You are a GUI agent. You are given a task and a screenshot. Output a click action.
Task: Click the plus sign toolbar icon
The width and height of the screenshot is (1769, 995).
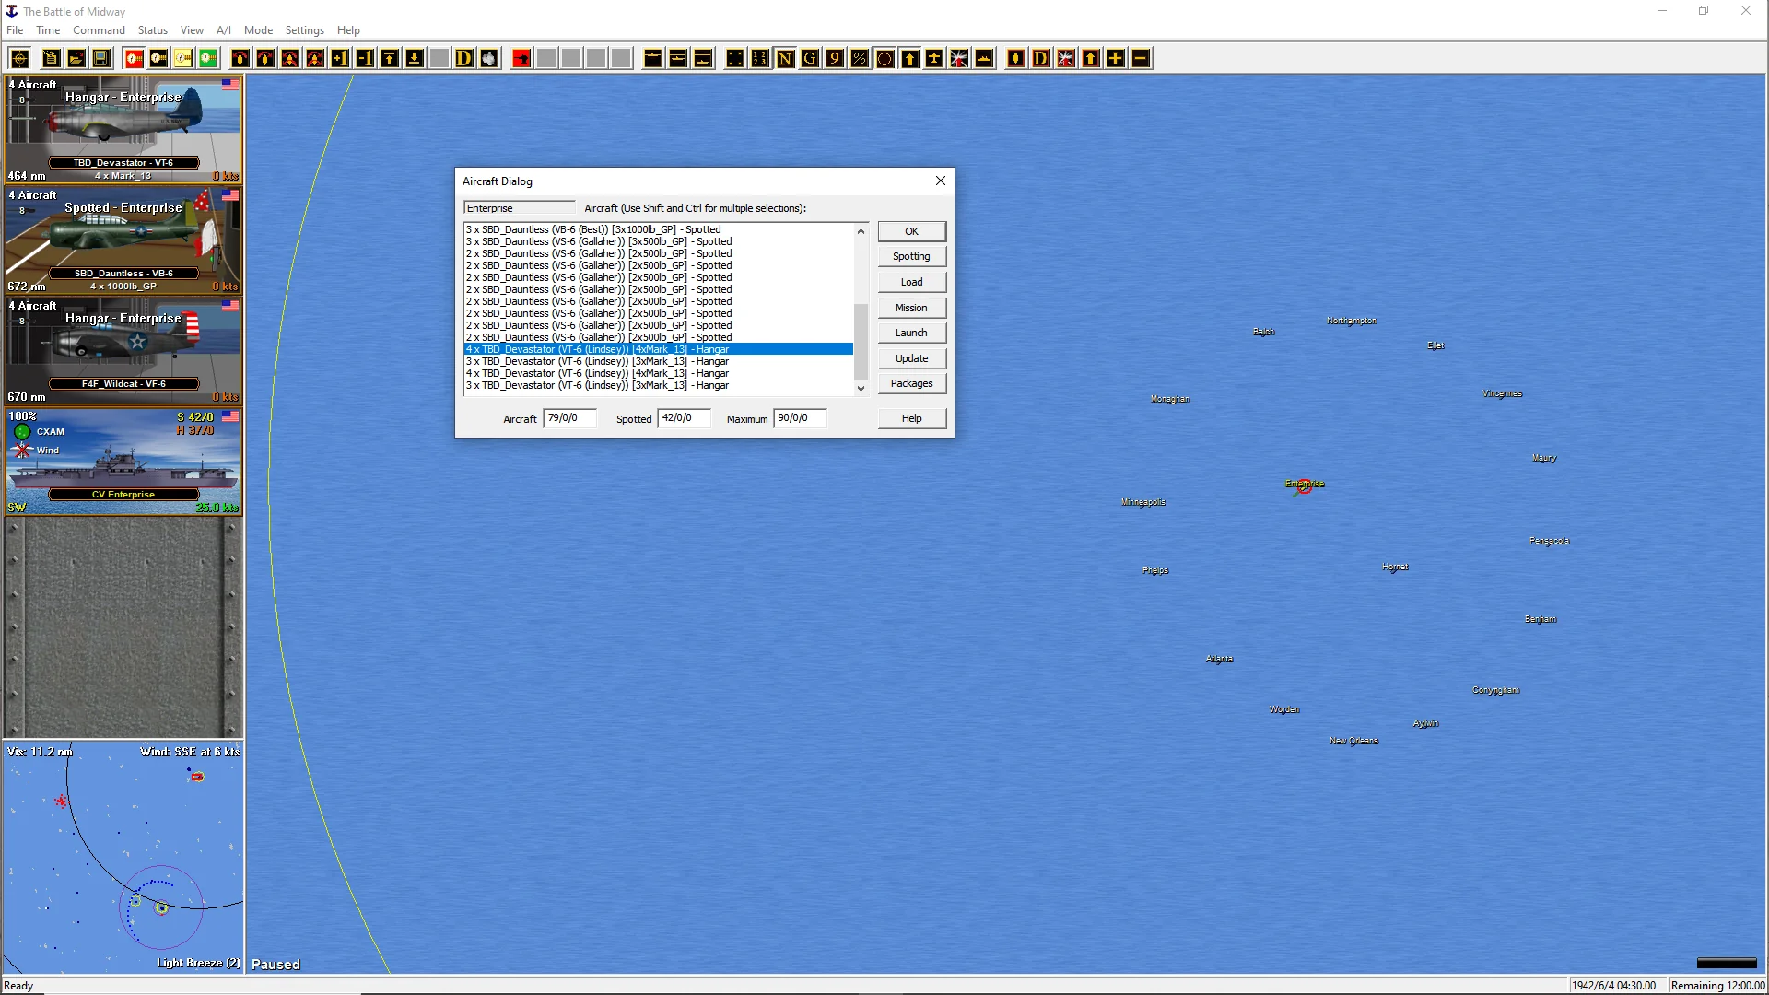[1116, 59]
